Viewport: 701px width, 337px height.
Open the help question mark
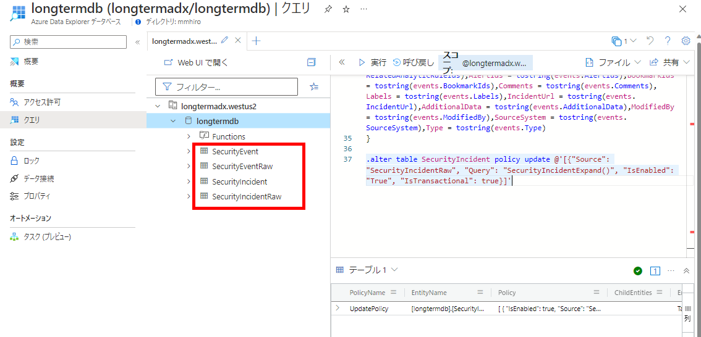click(x=668, y=41)
